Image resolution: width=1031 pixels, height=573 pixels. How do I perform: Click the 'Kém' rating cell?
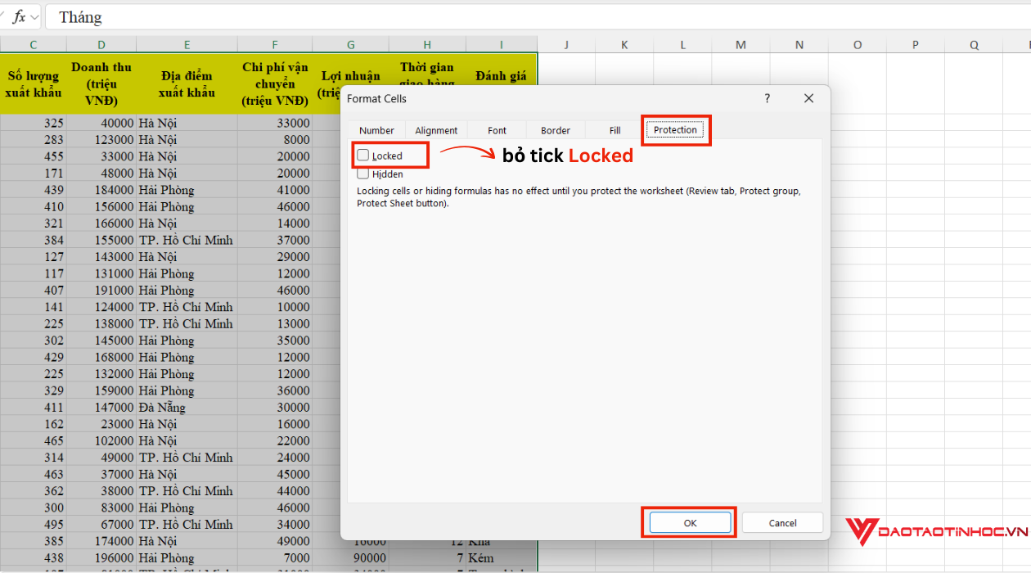coord(502,557)
